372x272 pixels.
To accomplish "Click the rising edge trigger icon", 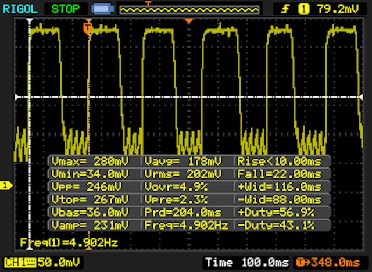I will coord(285,9).
